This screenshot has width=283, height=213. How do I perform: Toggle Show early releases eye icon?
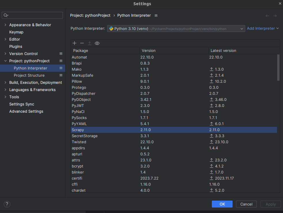point(97,43)
